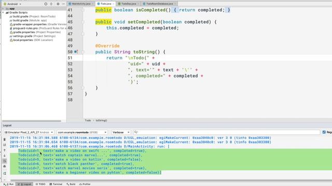Select proguard-rules.pro in project tree
Image resolution: width=332 pixels, height=186 pixels.
click(x=38, y=28)
